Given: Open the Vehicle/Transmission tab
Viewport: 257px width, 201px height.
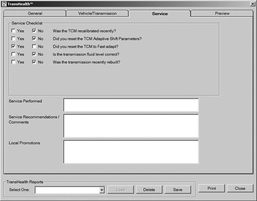Looking at the screenshot, I should (x=97, y=13).
